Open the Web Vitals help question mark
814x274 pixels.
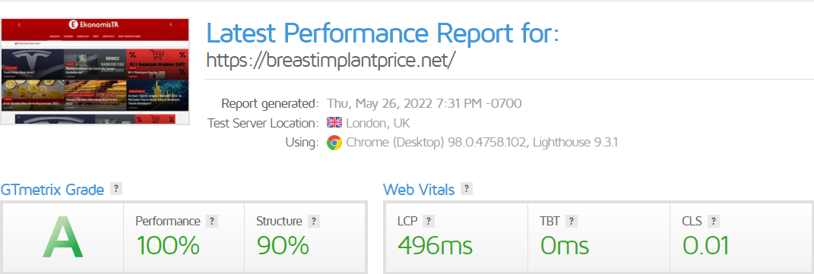pos(467,189)
